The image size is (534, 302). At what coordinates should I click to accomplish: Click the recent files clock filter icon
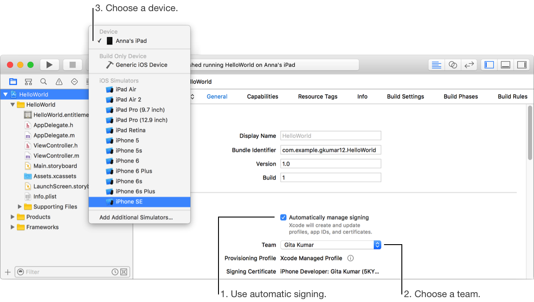[115, 272]
